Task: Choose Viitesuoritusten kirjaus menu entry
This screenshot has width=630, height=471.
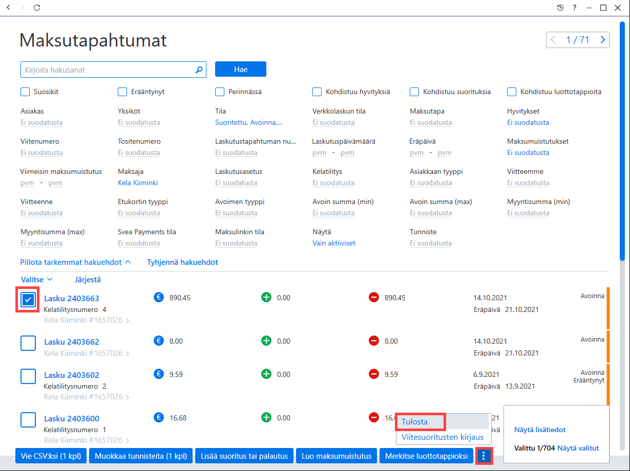Action: [x=443, y=437]
